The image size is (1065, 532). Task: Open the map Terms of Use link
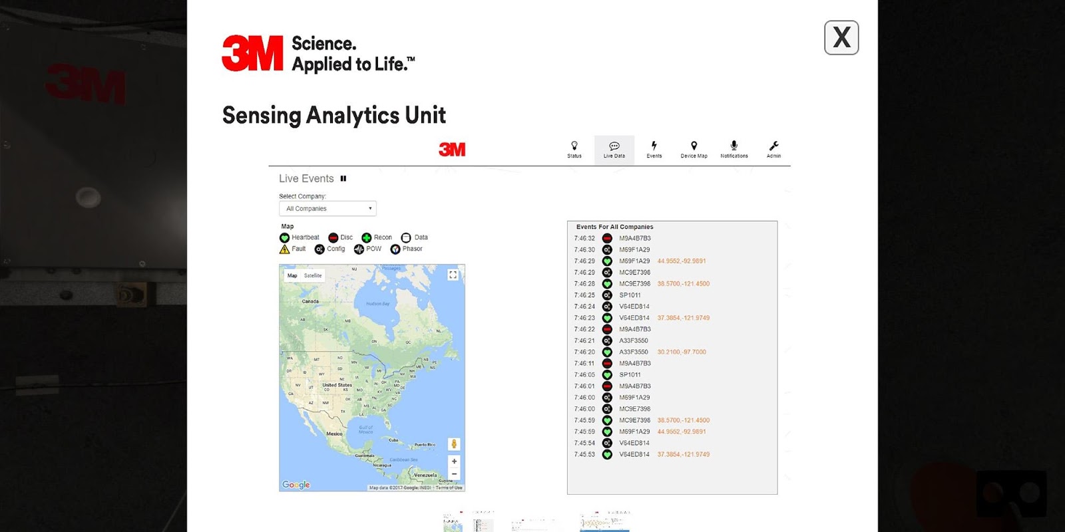coord(449,487)
